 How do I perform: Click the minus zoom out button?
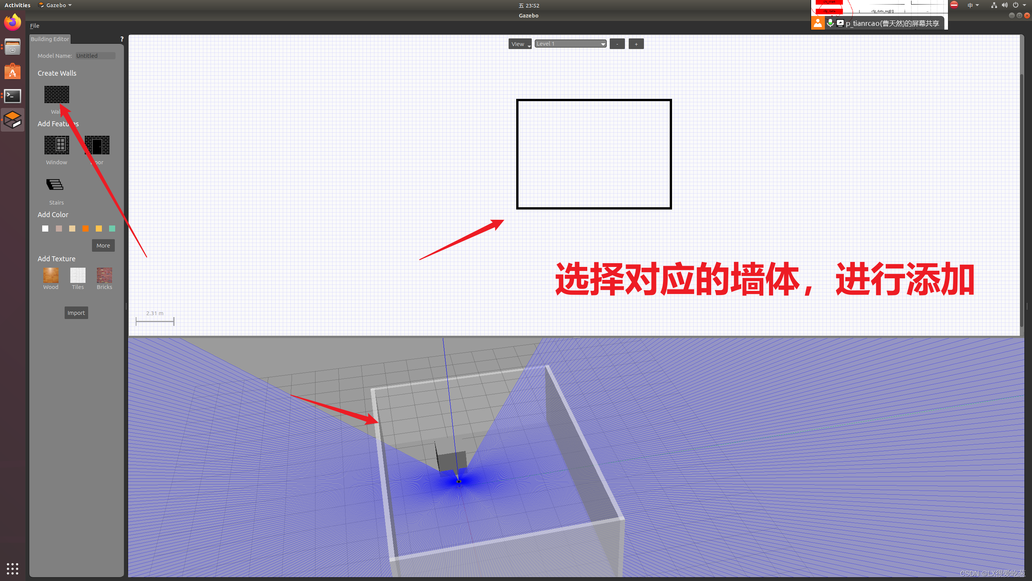617,44
